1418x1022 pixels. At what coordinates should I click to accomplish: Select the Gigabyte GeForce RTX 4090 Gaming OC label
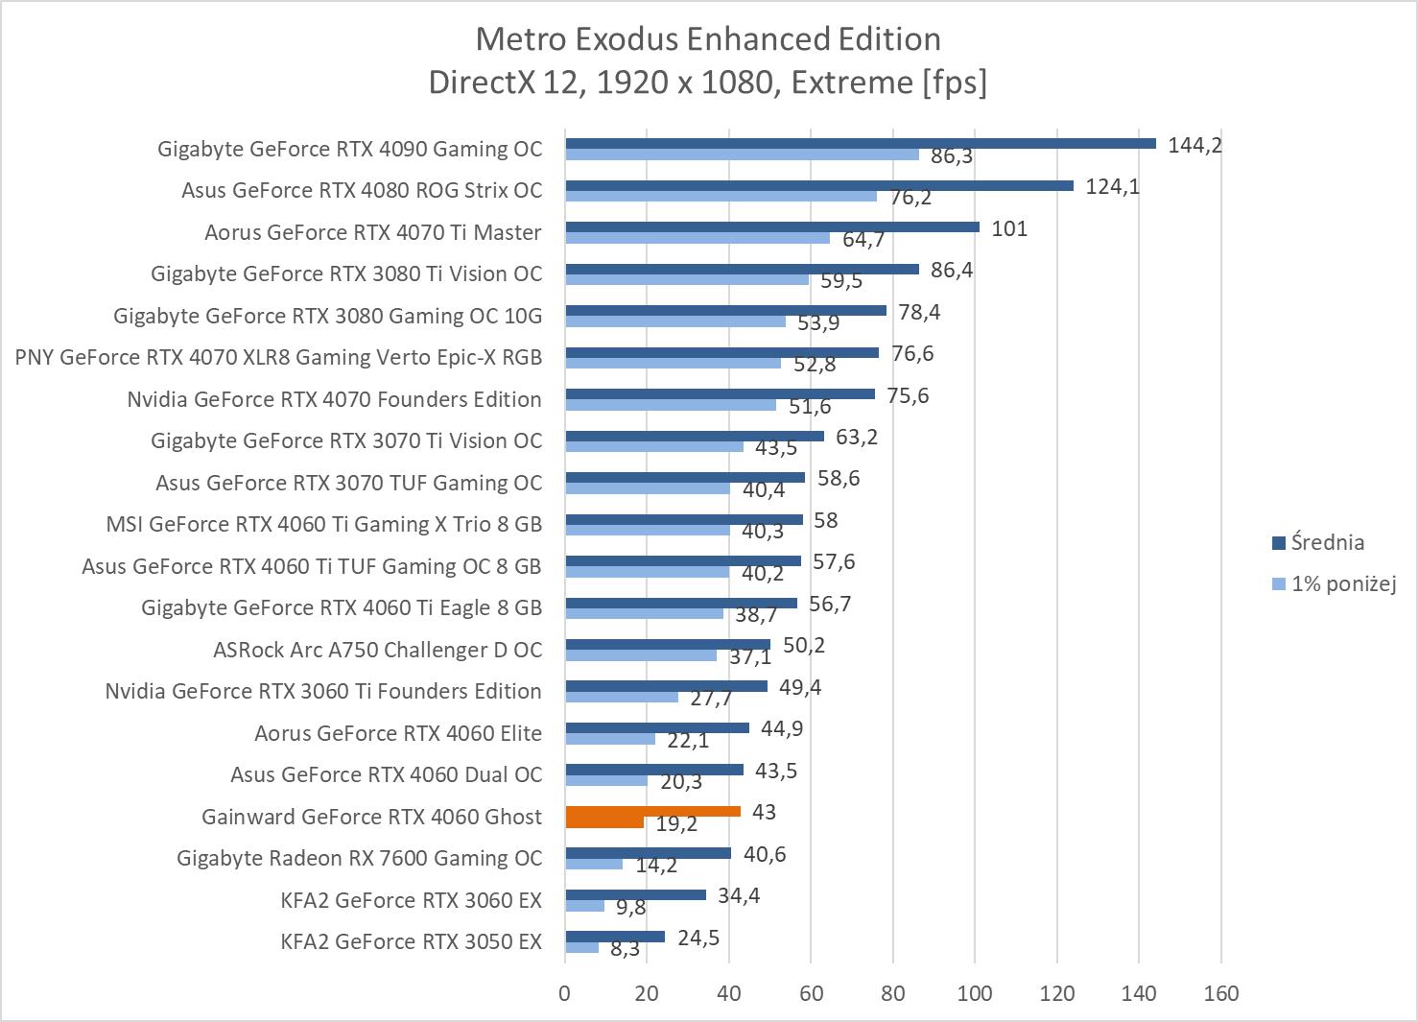coord(349,149)
